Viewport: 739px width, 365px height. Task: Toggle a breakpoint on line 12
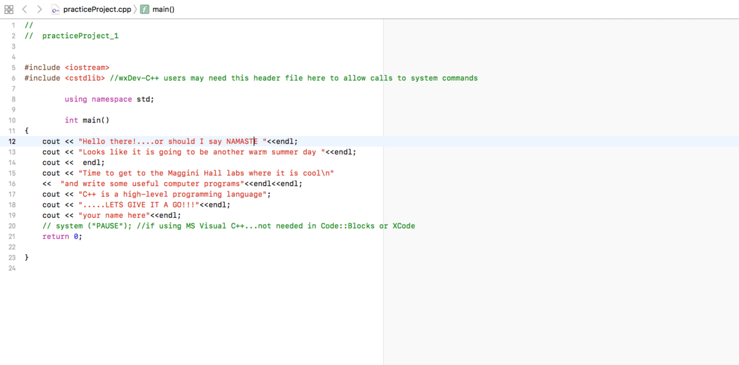12,141
